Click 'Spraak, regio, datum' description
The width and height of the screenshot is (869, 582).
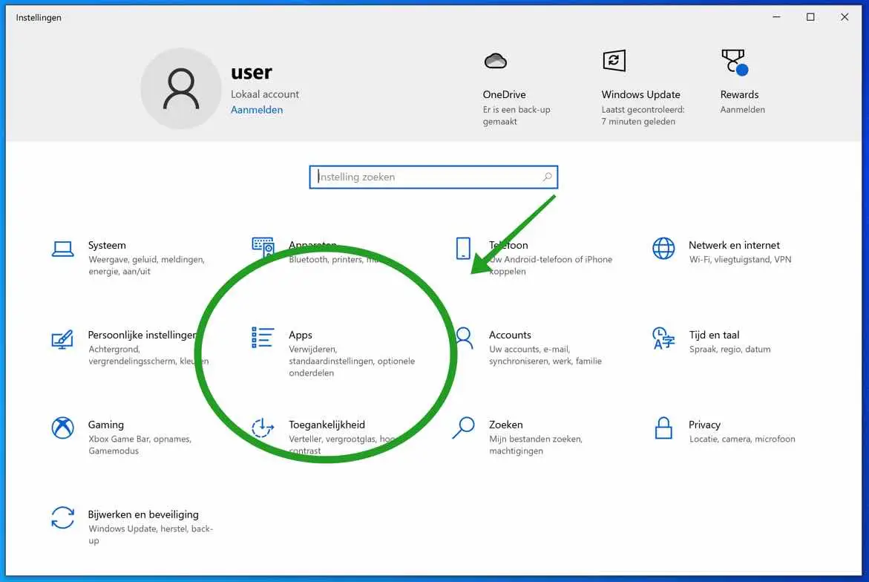click(x=730, y=349)
